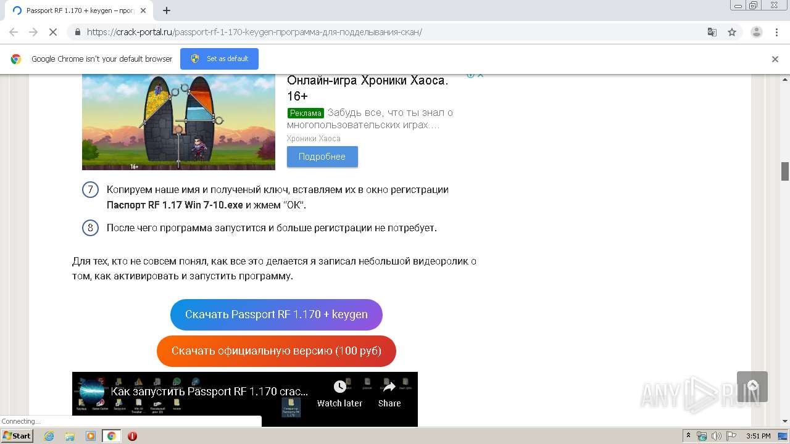This screenshot has height=444, width=790.
Task: Click the Action Center flag tray icon
Action: tap(730, 436)
